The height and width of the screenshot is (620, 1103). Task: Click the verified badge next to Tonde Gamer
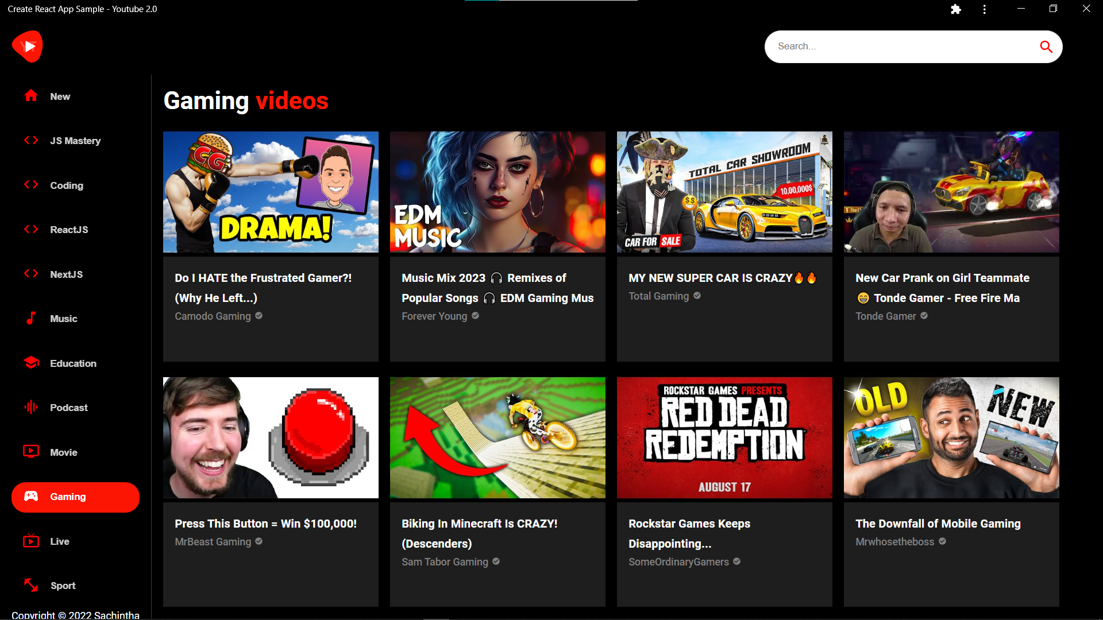(924, 316)
